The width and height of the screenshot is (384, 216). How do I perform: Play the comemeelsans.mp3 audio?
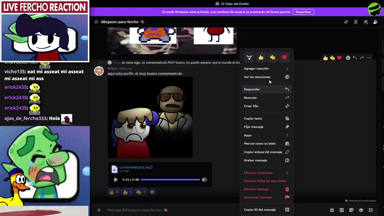pos(115,180)
